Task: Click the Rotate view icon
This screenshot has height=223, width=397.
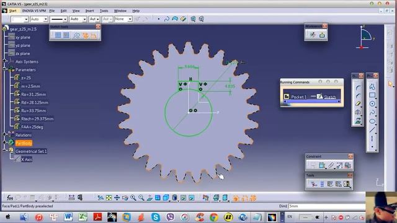Action: coord(125,198)
